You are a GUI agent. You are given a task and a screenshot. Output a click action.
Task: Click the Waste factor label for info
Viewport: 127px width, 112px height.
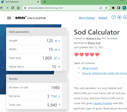17,67
